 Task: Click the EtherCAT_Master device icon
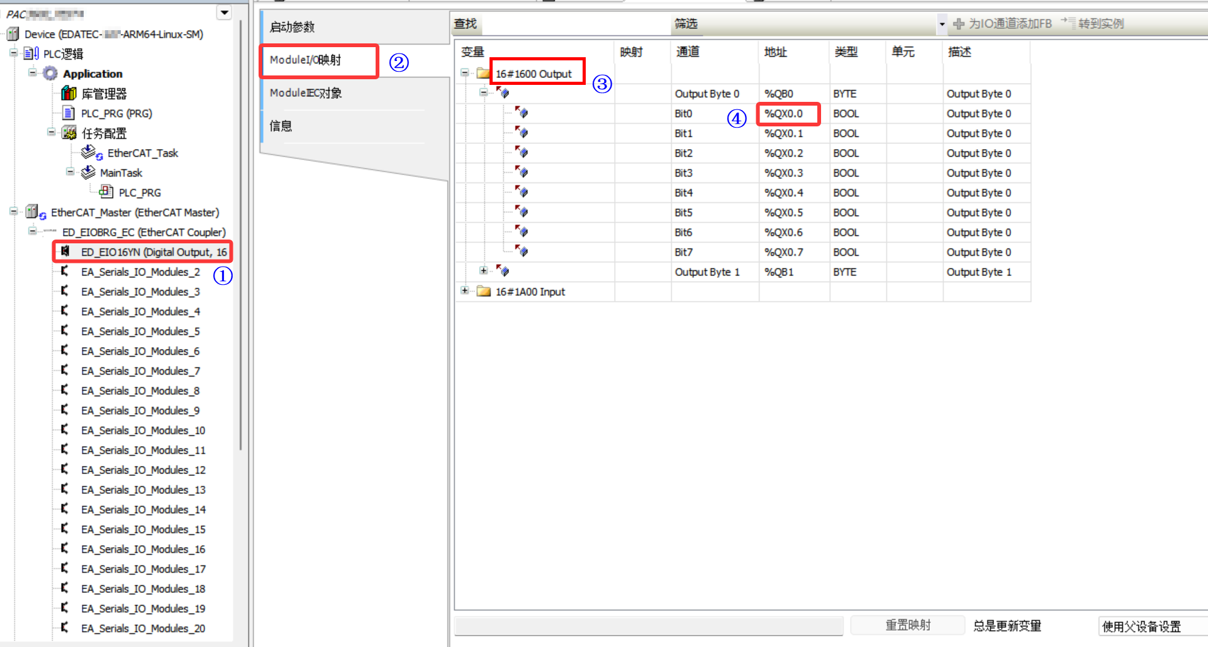tap(35, 213)
